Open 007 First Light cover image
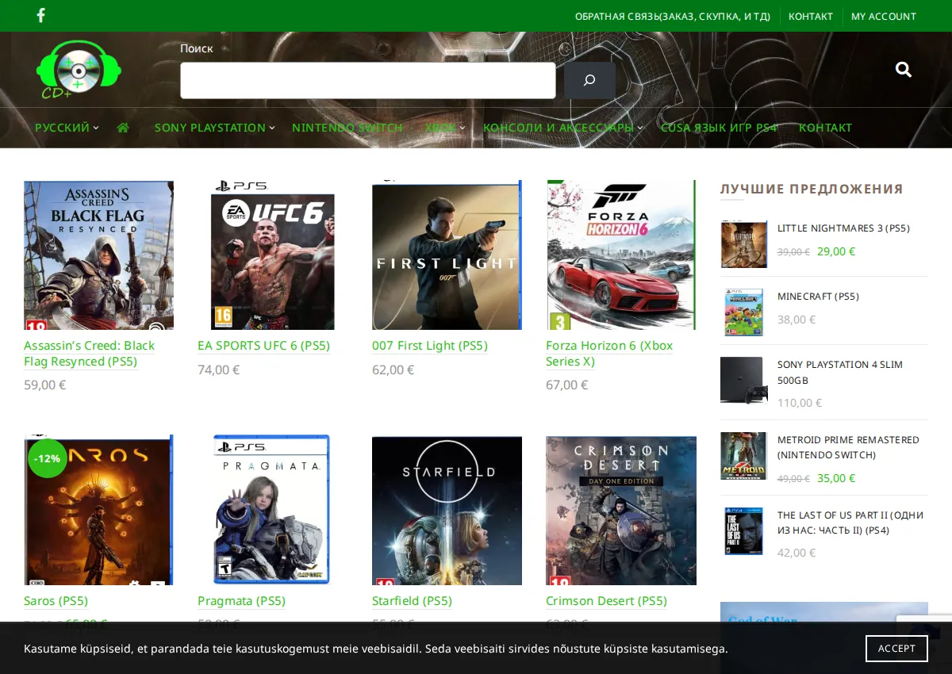Viewport: 952px width, 674px height. click(x=447, y=255)
